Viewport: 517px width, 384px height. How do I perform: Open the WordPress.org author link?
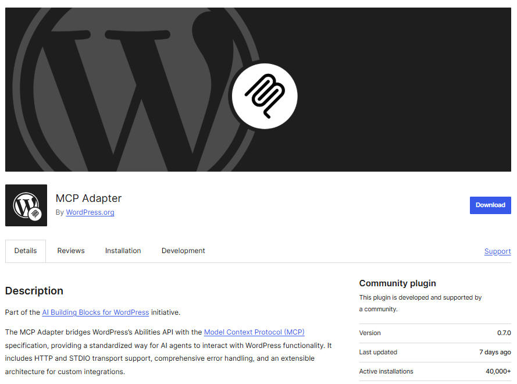[90, 212]
